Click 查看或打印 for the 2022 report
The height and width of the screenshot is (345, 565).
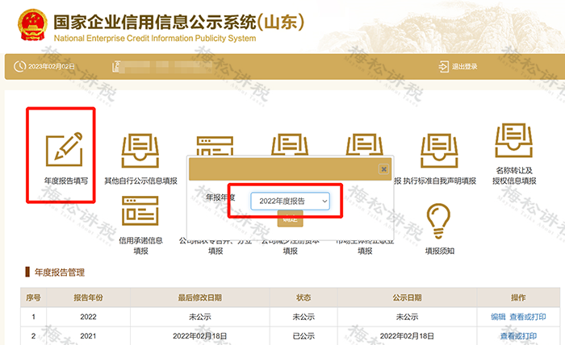point(528,317)
